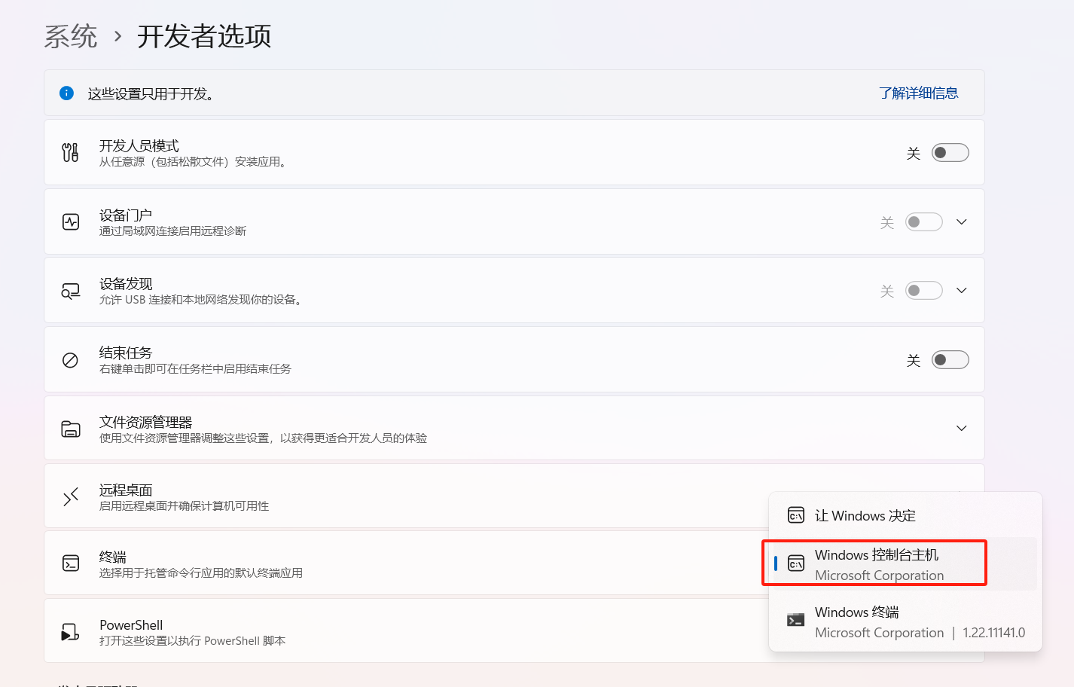
Task: Open the 了解详细信息 link
Action: [919, 93]
